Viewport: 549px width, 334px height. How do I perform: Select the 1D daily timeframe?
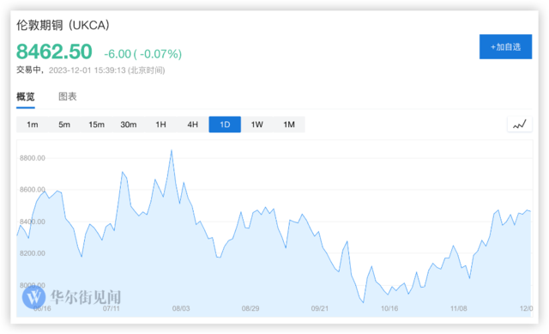(x=225, y=124)
